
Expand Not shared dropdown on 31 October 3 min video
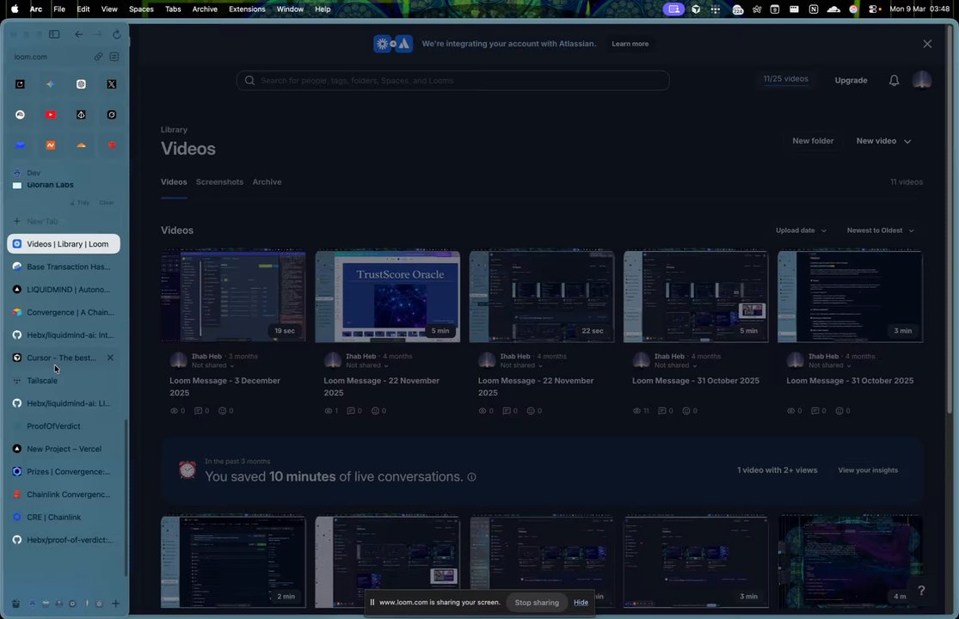pos(829,365)
